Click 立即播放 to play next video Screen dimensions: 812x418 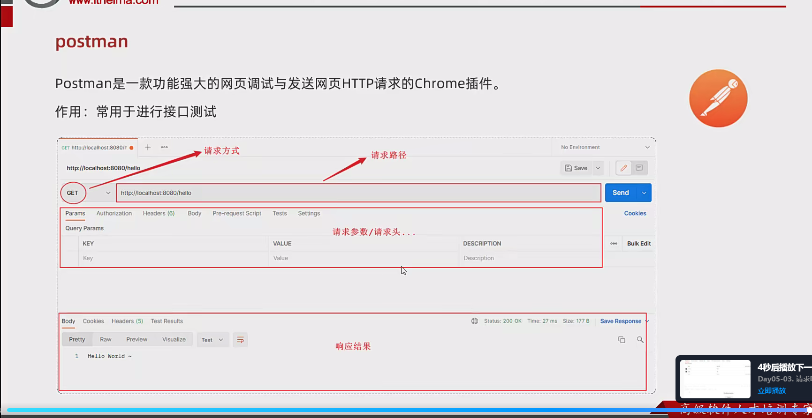pos(772,390)
